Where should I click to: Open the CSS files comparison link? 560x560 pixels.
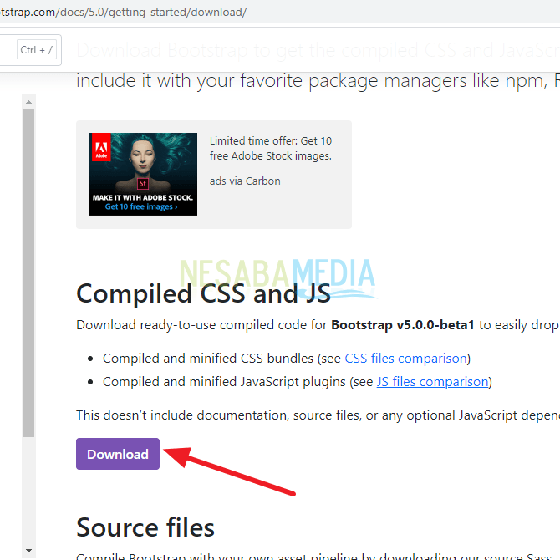click(x=406, y=359)
